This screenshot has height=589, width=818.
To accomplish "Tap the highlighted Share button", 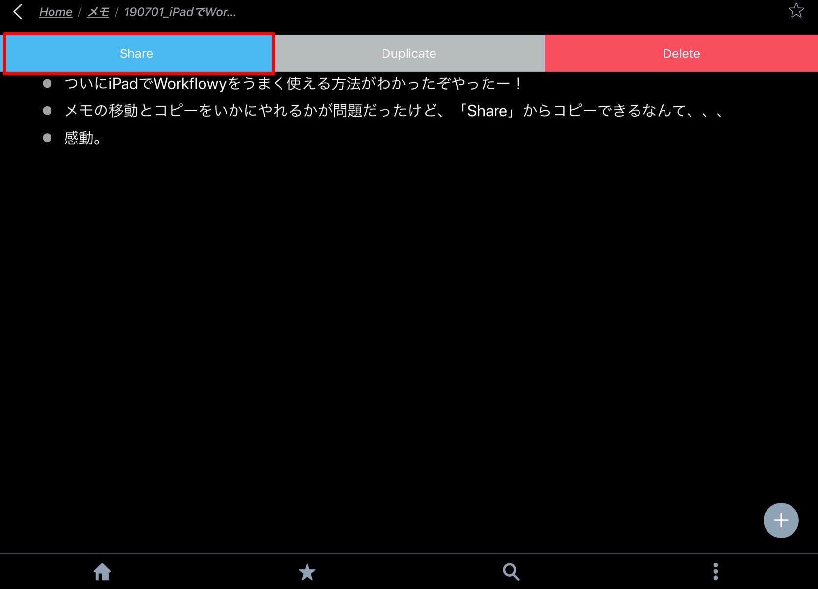I will pos(136,53).
